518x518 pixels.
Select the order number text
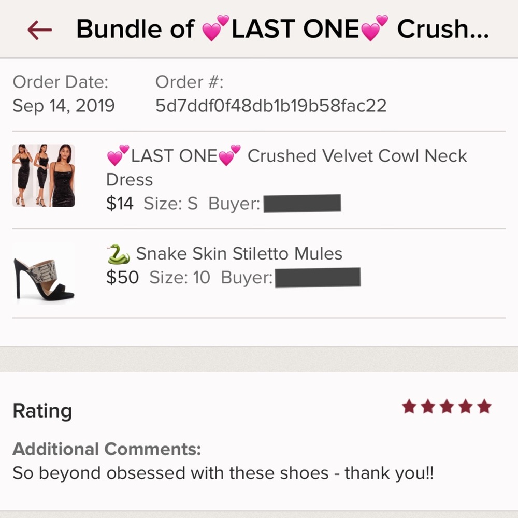(x=270, y=106)
